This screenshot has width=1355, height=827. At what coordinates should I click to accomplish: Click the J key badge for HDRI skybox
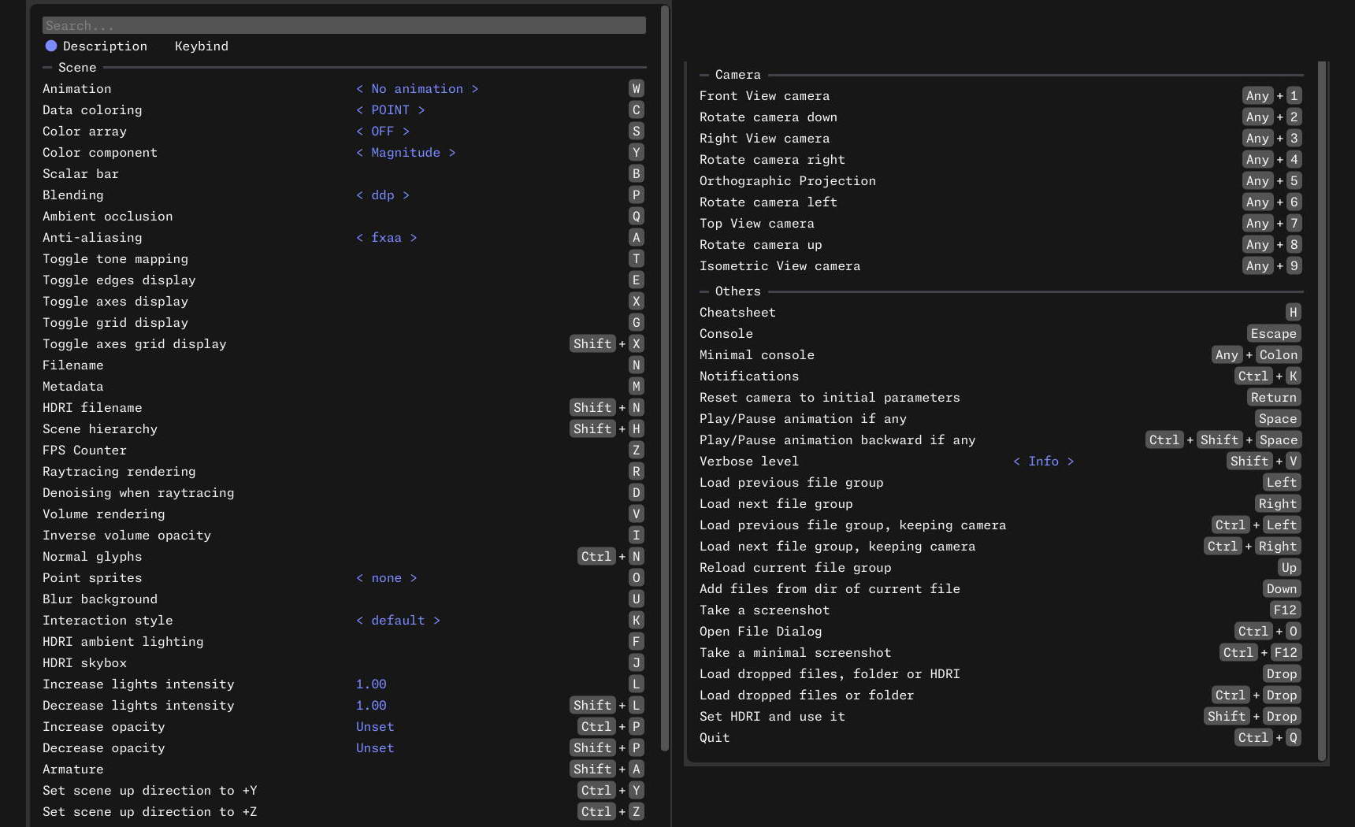point(637,663)
